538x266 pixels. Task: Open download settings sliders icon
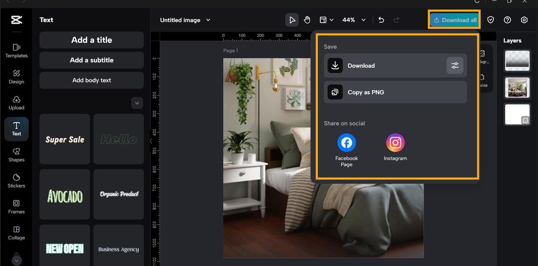pyautogui.click(x=455, y=65)
